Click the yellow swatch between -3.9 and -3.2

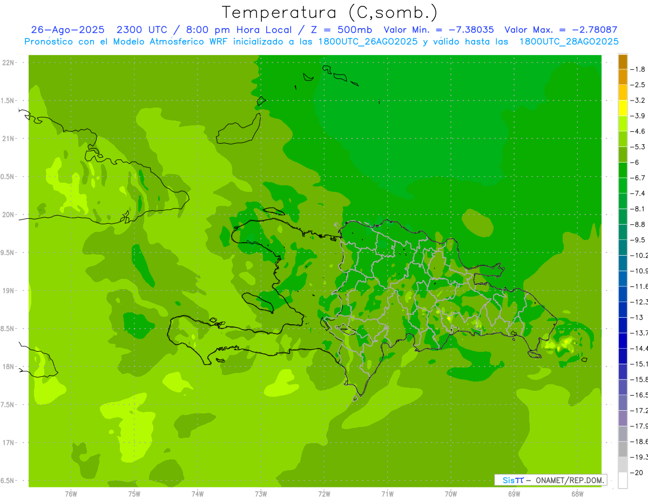pyautogui.click(x=623, y=108)
